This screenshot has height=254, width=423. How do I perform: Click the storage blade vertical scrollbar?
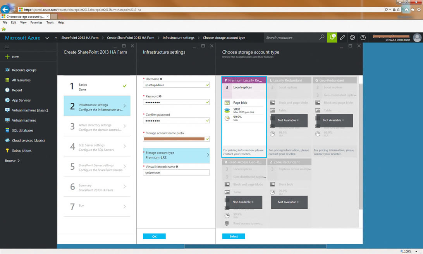tap(361, 147)
